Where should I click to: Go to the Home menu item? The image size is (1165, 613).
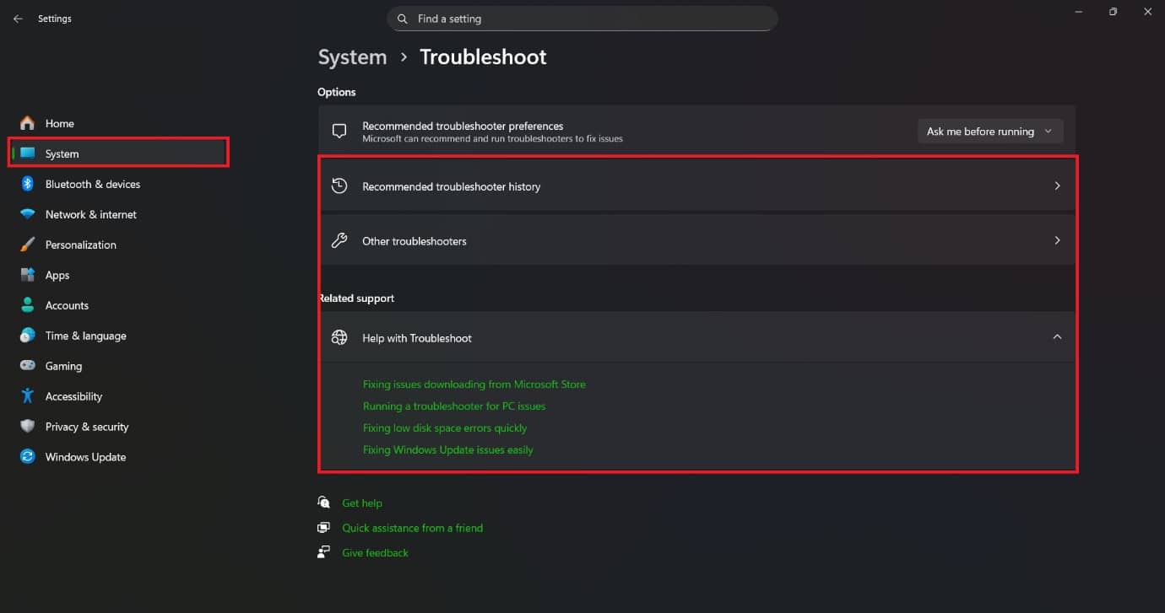tap(59, 123)
